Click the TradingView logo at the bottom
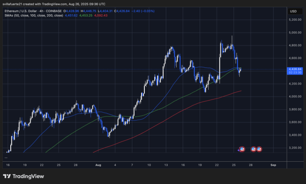The image size is (306, 184). tap(24, 176)
